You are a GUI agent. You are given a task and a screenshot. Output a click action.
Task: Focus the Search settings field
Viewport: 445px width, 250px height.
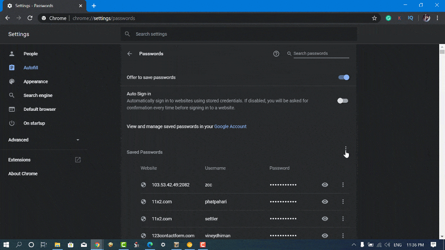point(239,34)
